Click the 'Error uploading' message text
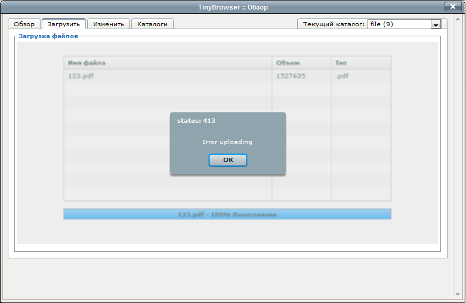466x303 pixels. coord(227,142)
